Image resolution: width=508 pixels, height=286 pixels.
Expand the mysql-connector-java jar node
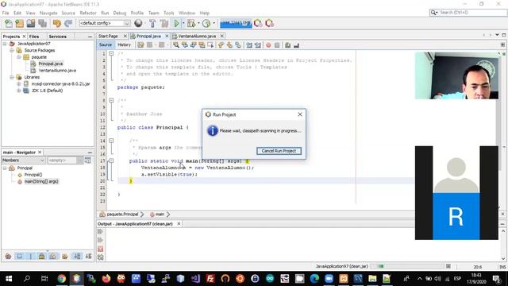point(19,84)
